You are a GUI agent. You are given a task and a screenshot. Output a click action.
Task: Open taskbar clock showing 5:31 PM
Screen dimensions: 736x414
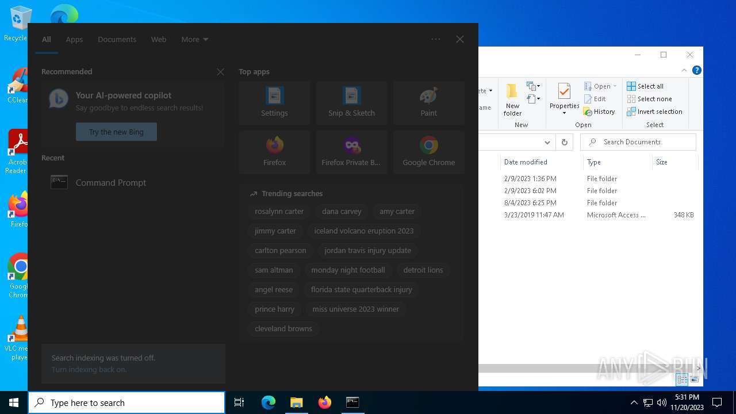(687, 402)
